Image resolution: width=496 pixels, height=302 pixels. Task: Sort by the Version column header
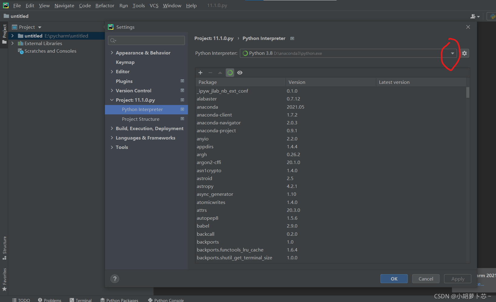coord(331,82)
